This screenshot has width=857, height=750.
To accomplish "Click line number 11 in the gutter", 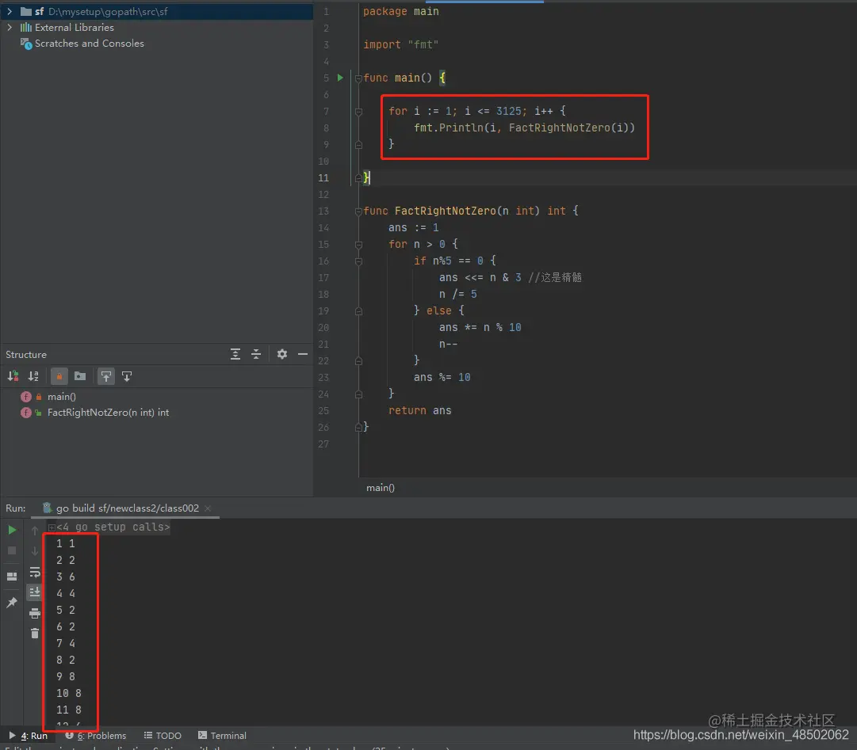I will (x=323, y=178).
